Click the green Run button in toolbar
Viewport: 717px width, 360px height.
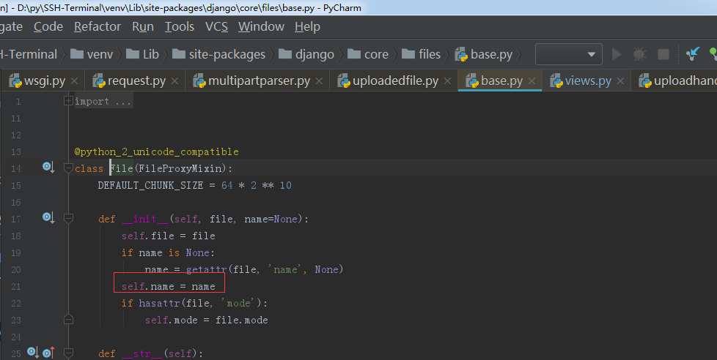pos(617,54)
